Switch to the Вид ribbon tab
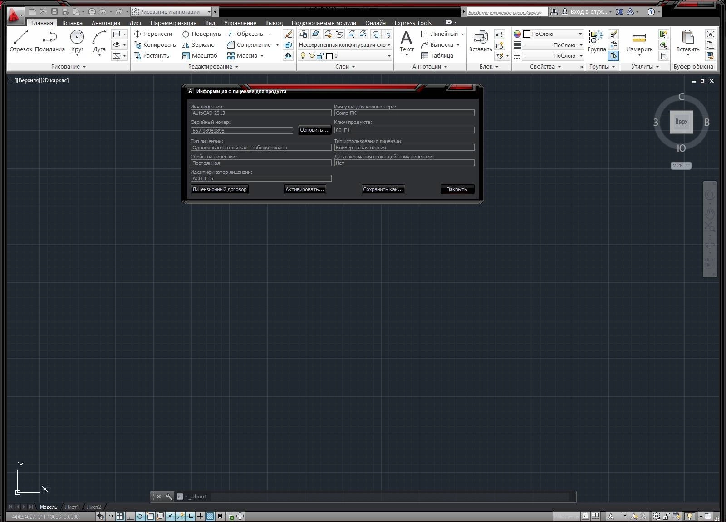This screenshot has height=522, width=726. (x=210, y=23)
